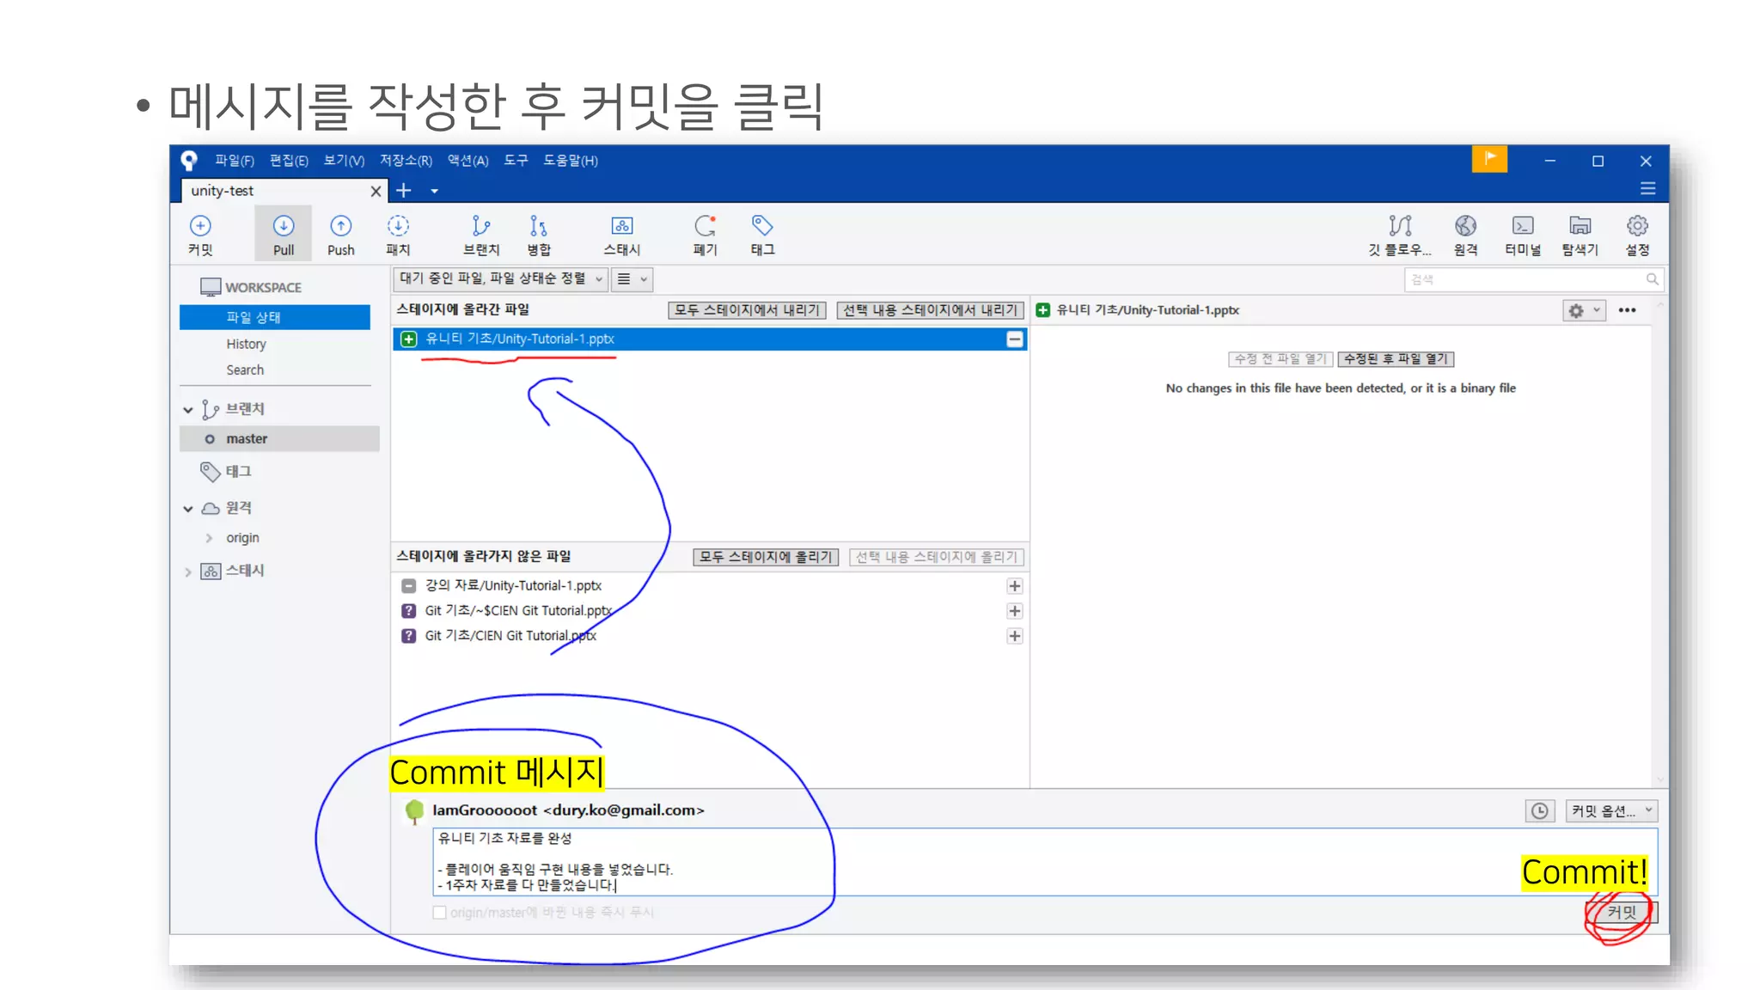Click the commit message text area

click(1045, 862)
